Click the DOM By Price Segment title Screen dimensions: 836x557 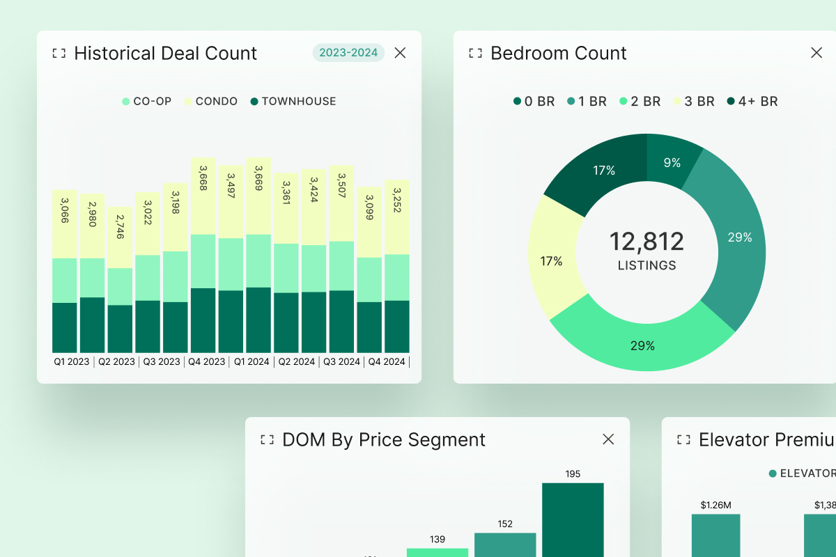(384, 439)
